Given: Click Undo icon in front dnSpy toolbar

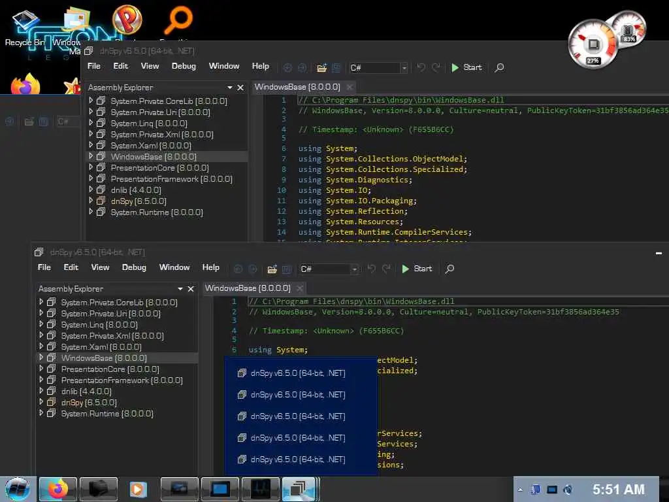Looking at the screenshot, I should click(x=372, y=269).
